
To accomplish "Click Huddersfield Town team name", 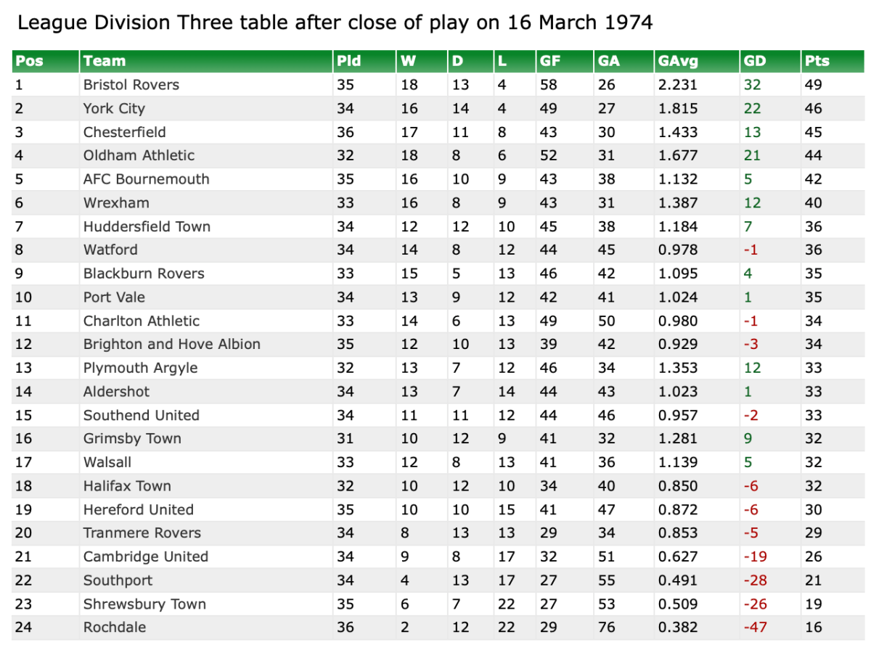I will [x=147, y=226].
